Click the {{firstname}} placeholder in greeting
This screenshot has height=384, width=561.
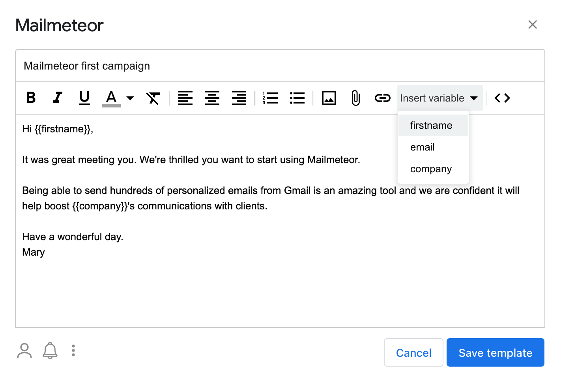coord(63,129)
